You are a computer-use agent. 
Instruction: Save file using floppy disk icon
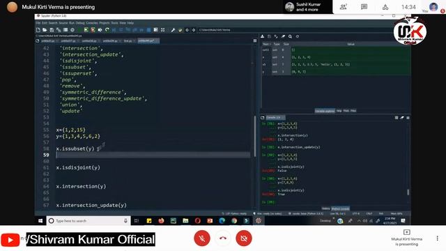(52, 30)
